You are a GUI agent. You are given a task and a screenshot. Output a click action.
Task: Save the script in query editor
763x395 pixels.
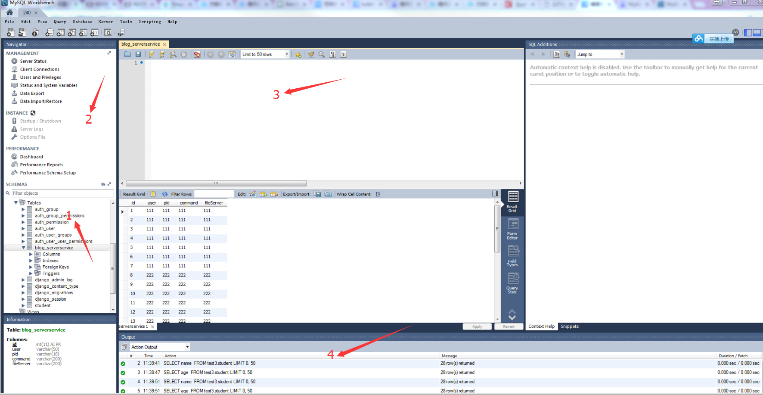pyautogui.click(x=138, y=54)
